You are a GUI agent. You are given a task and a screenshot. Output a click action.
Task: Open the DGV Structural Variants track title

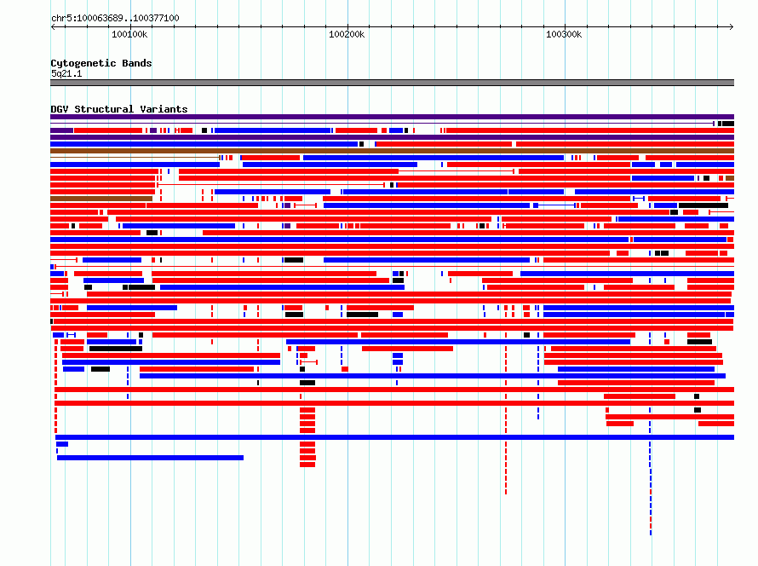119,109
